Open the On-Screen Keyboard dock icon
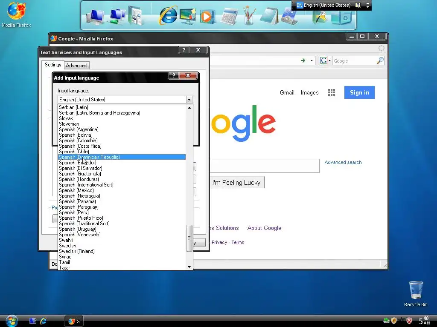 pos(289,17)
